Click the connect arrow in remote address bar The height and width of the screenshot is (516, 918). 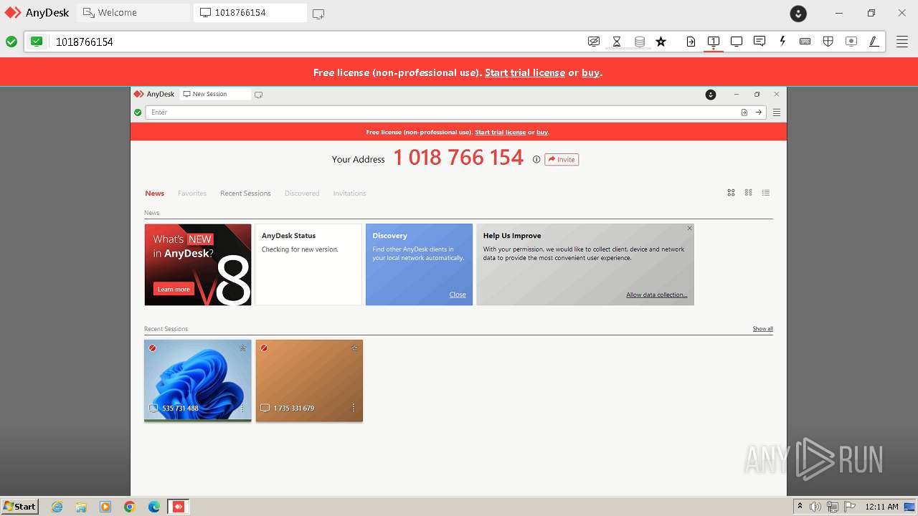pyautogui.click(x=758, y=113)
